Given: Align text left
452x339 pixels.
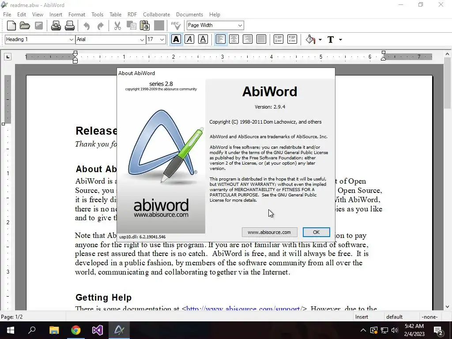Looking at the screenshot, I should point(220,39).
